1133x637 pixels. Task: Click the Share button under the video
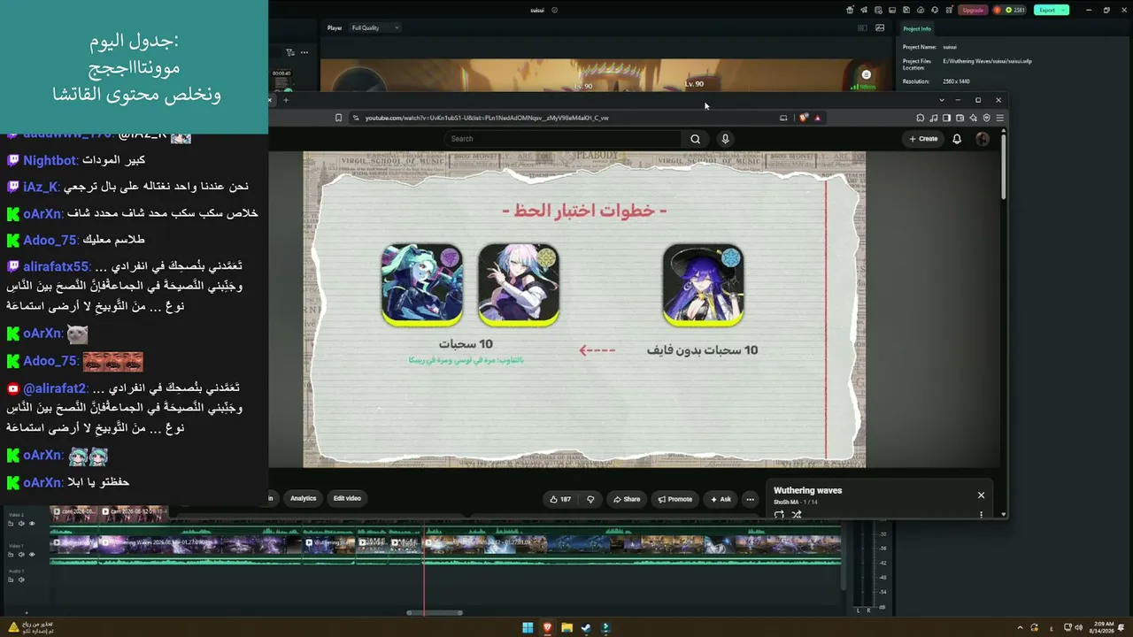click(626, 499)
